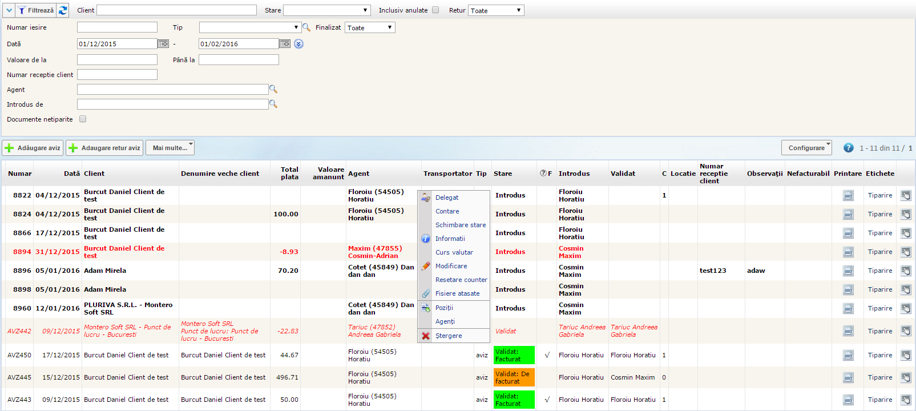Tick the Documente netiparite checkbox
Image resolution: width=916 pixels, height=411 pixels.
(83, 119)
